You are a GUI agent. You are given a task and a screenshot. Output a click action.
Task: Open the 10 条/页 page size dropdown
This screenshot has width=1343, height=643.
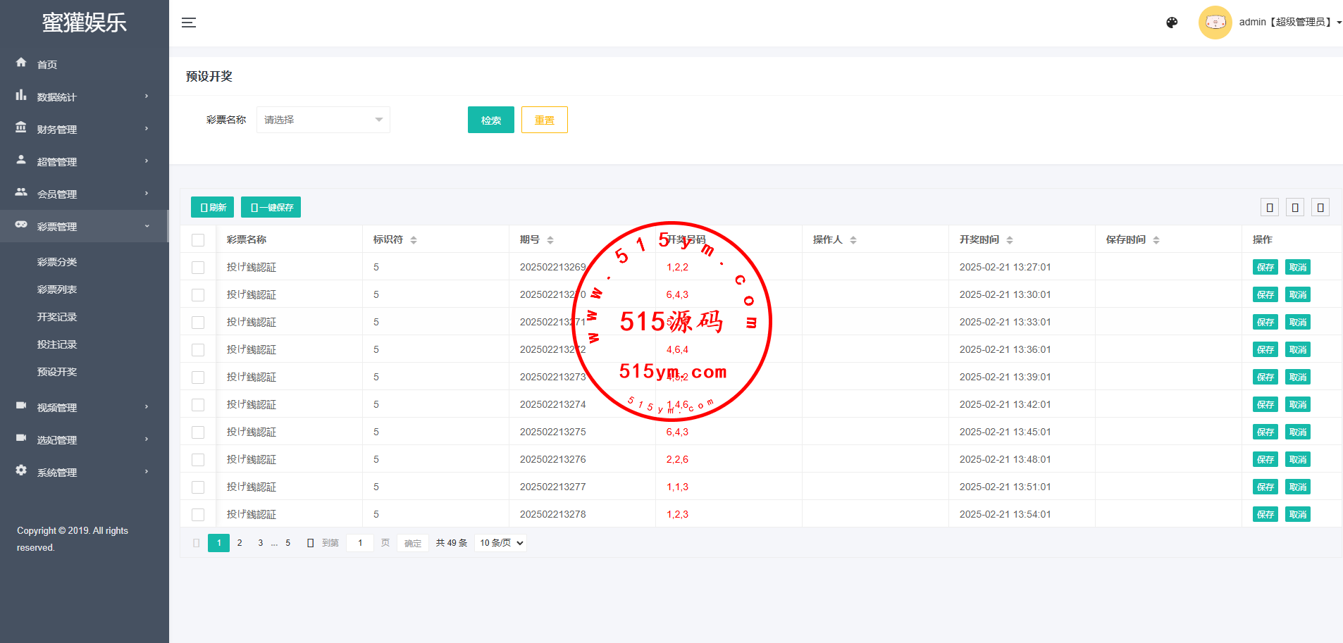pos(501,543)
